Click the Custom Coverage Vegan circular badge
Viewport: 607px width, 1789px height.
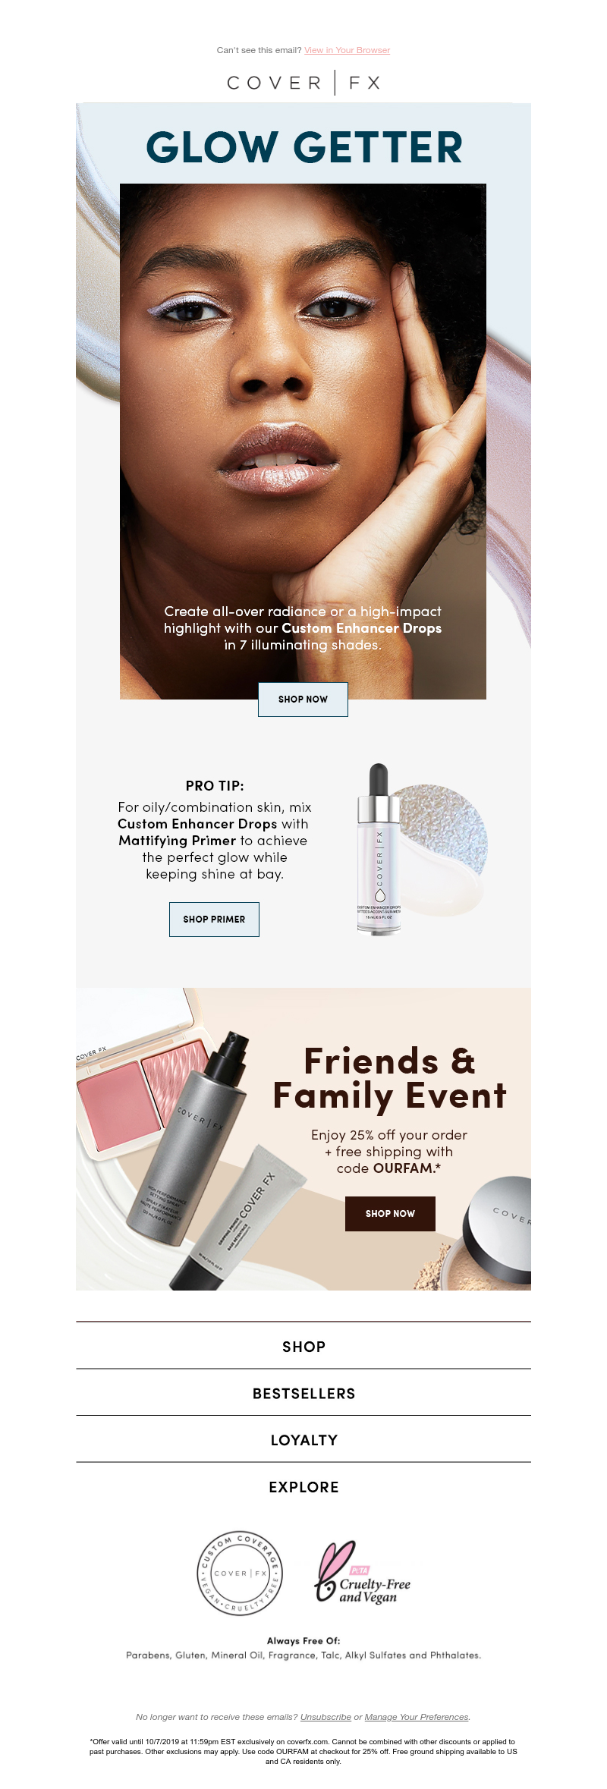[x=240, y=1573]
